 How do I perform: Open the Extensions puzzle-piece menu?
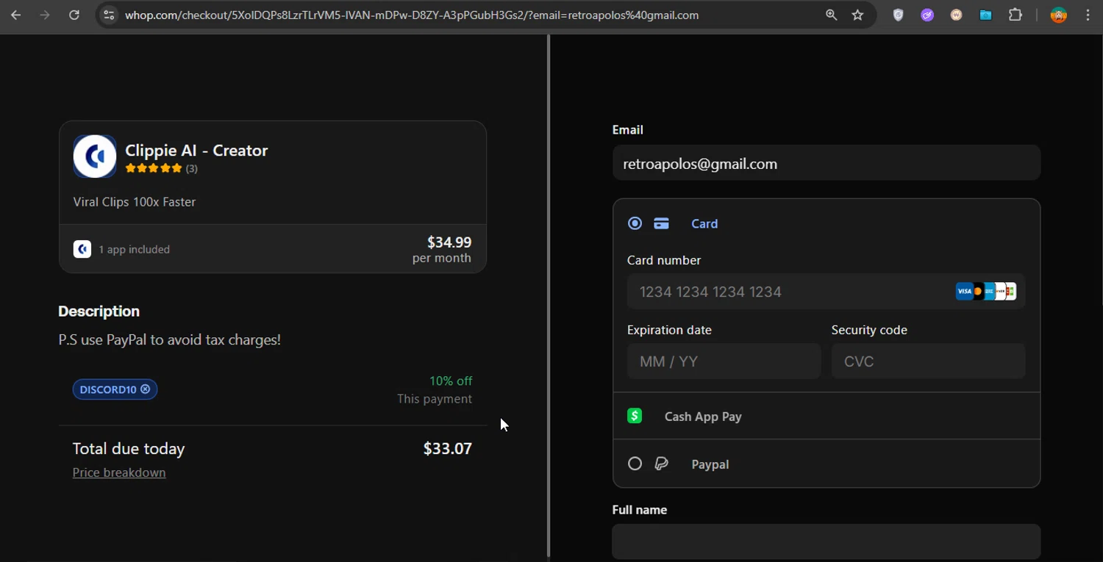[1015, 15]
